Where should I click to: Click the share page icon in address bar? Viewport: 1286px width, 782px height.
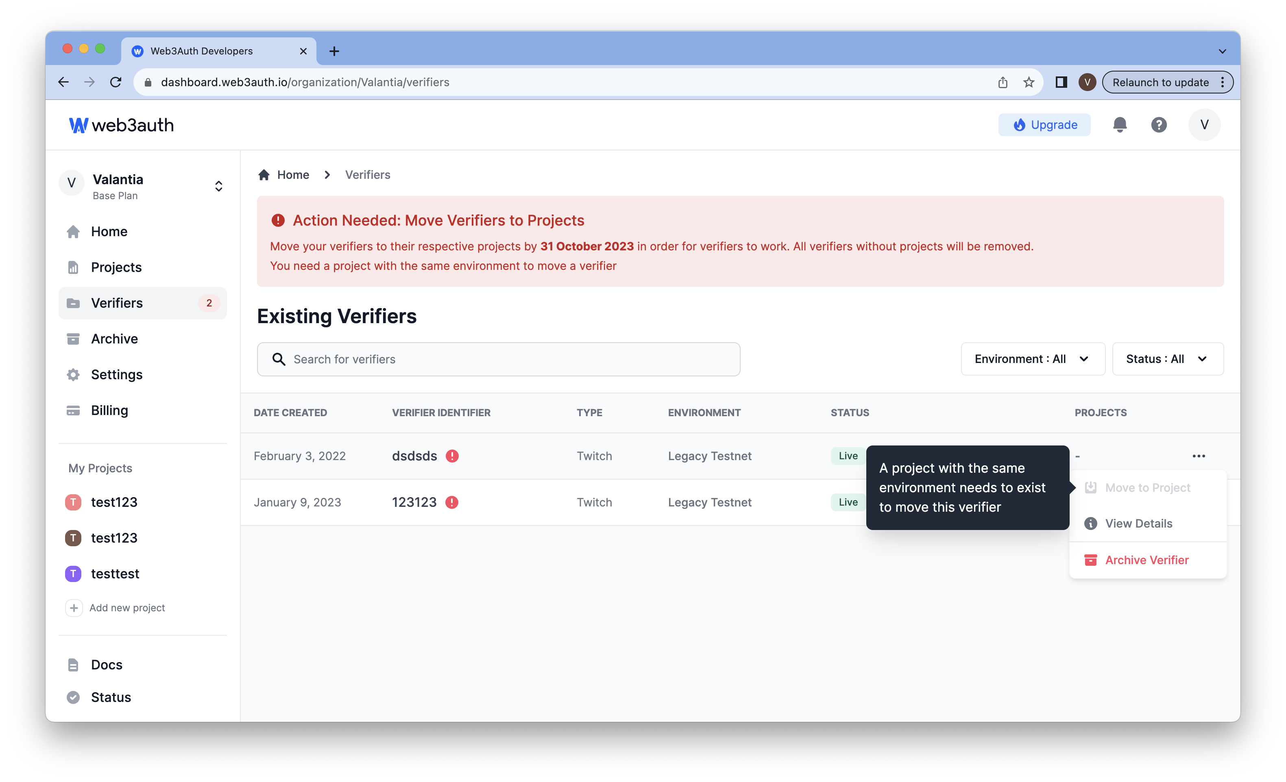click(1003, 82)
